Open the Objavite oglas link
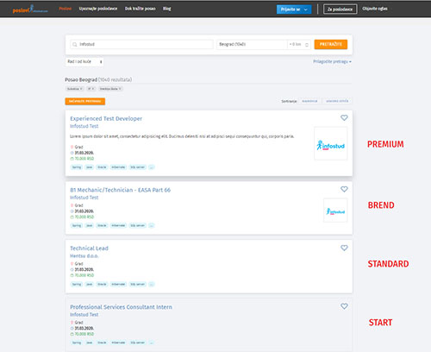The width and height of the screenshot is (431, 352). coord(375,9)
